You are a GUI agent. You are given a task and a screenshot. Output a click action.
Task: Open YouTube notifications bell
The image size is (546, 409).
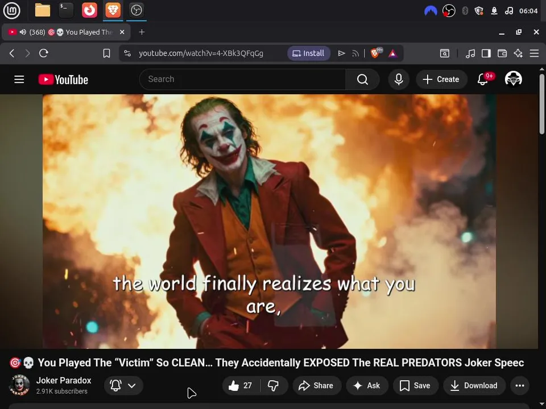[x=483, y=80]
